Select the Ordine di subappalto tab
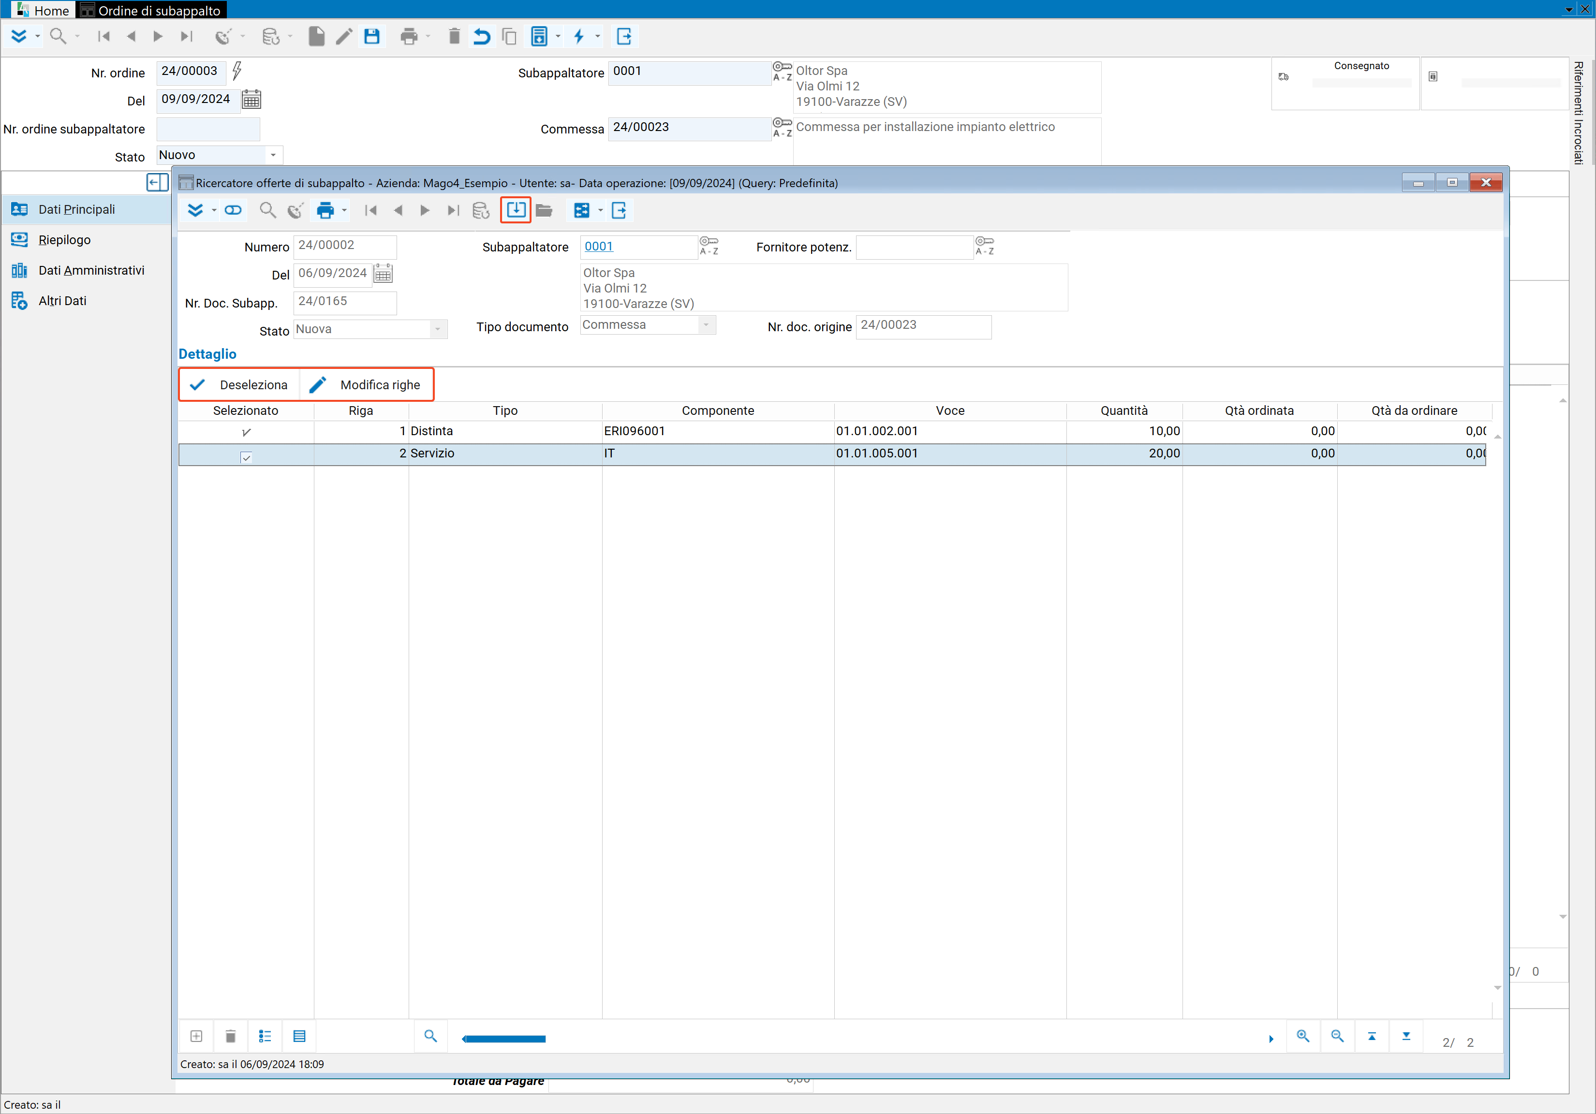 coord(151,10)
